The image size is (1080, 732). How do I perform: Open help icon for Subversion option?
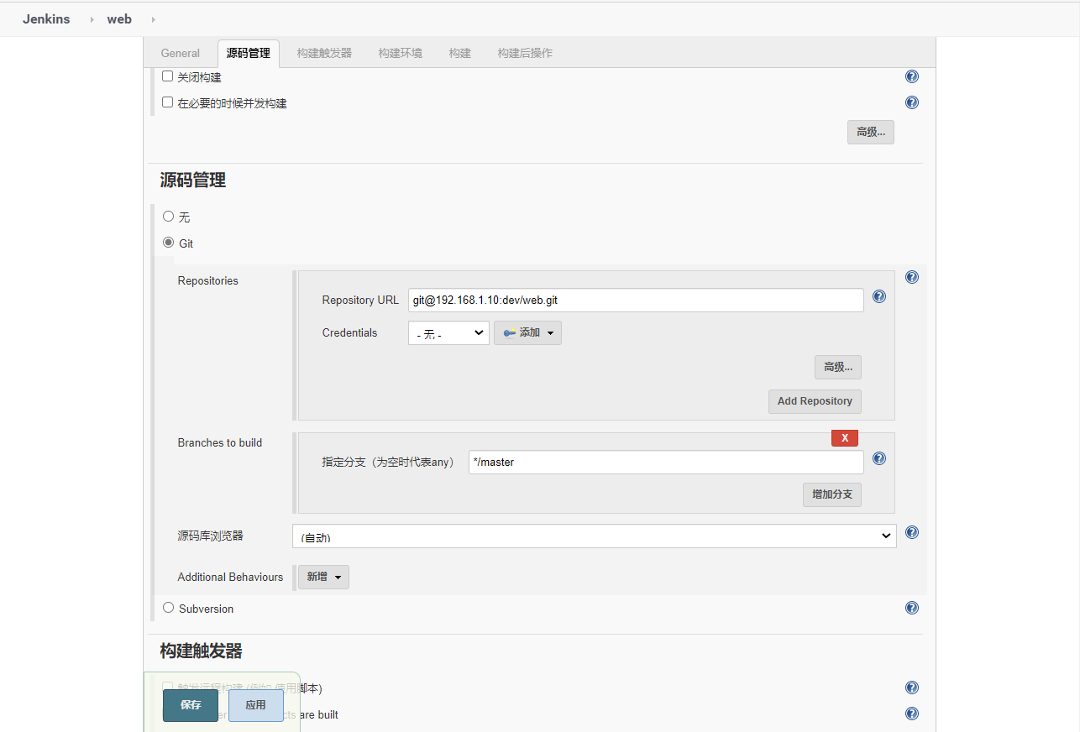(x=912, y=608)
